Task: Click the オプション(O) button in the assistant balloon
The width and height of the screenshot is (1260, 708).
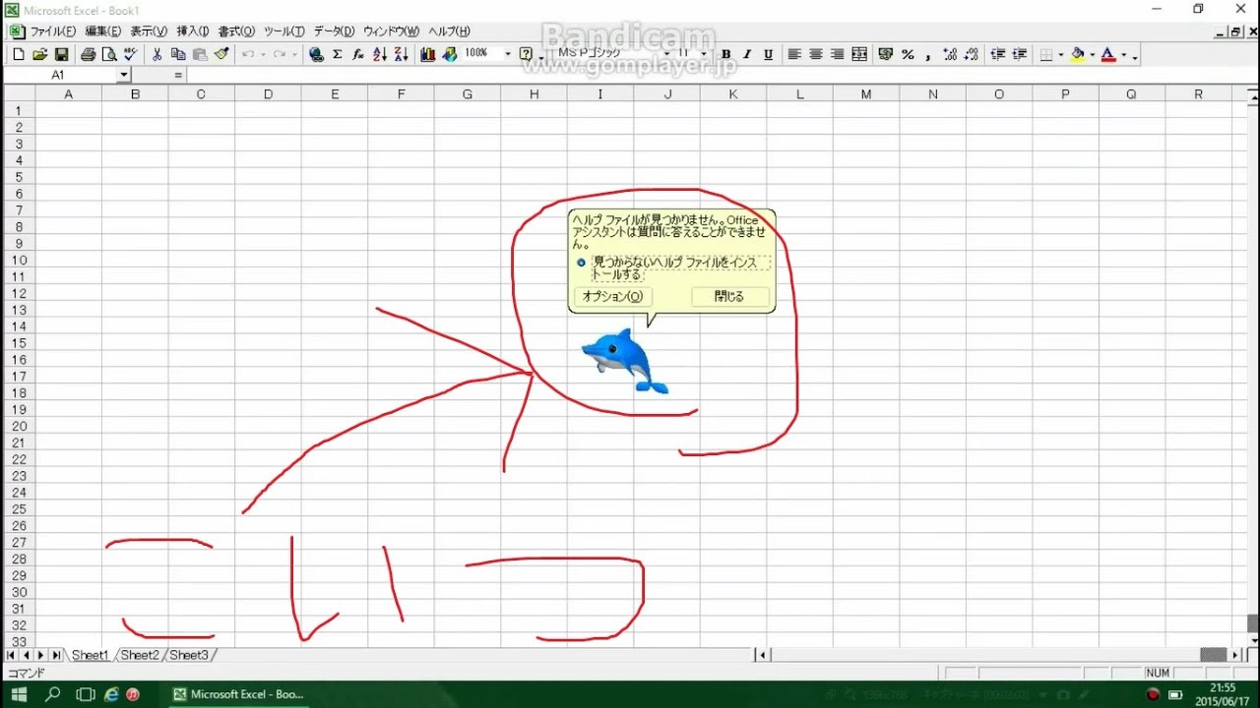Action: [x=612, y=296]
